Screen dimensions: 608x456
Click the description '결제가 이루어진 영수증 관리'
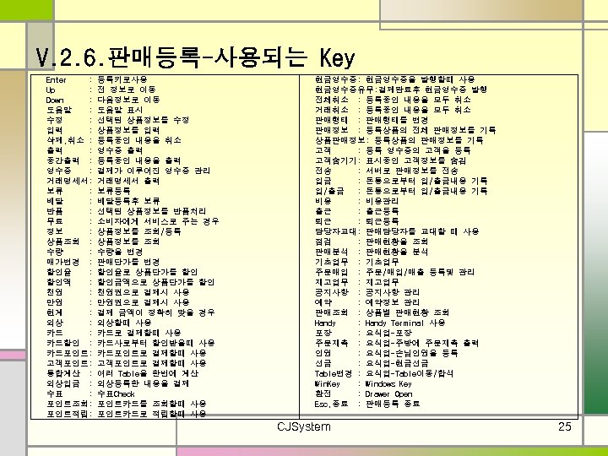(x=154, y=171)
